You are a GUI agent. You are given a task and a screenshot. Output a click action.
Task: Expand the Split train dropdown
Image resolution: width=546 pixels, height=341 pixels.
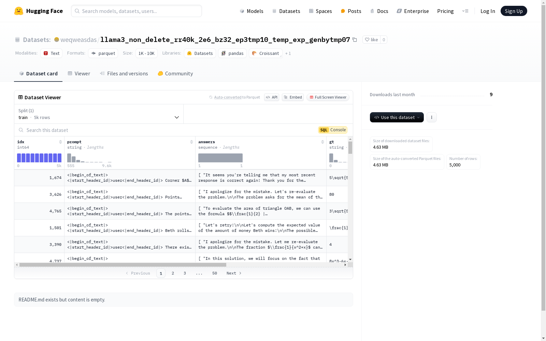pyautogui.click(x=99, y=114)
